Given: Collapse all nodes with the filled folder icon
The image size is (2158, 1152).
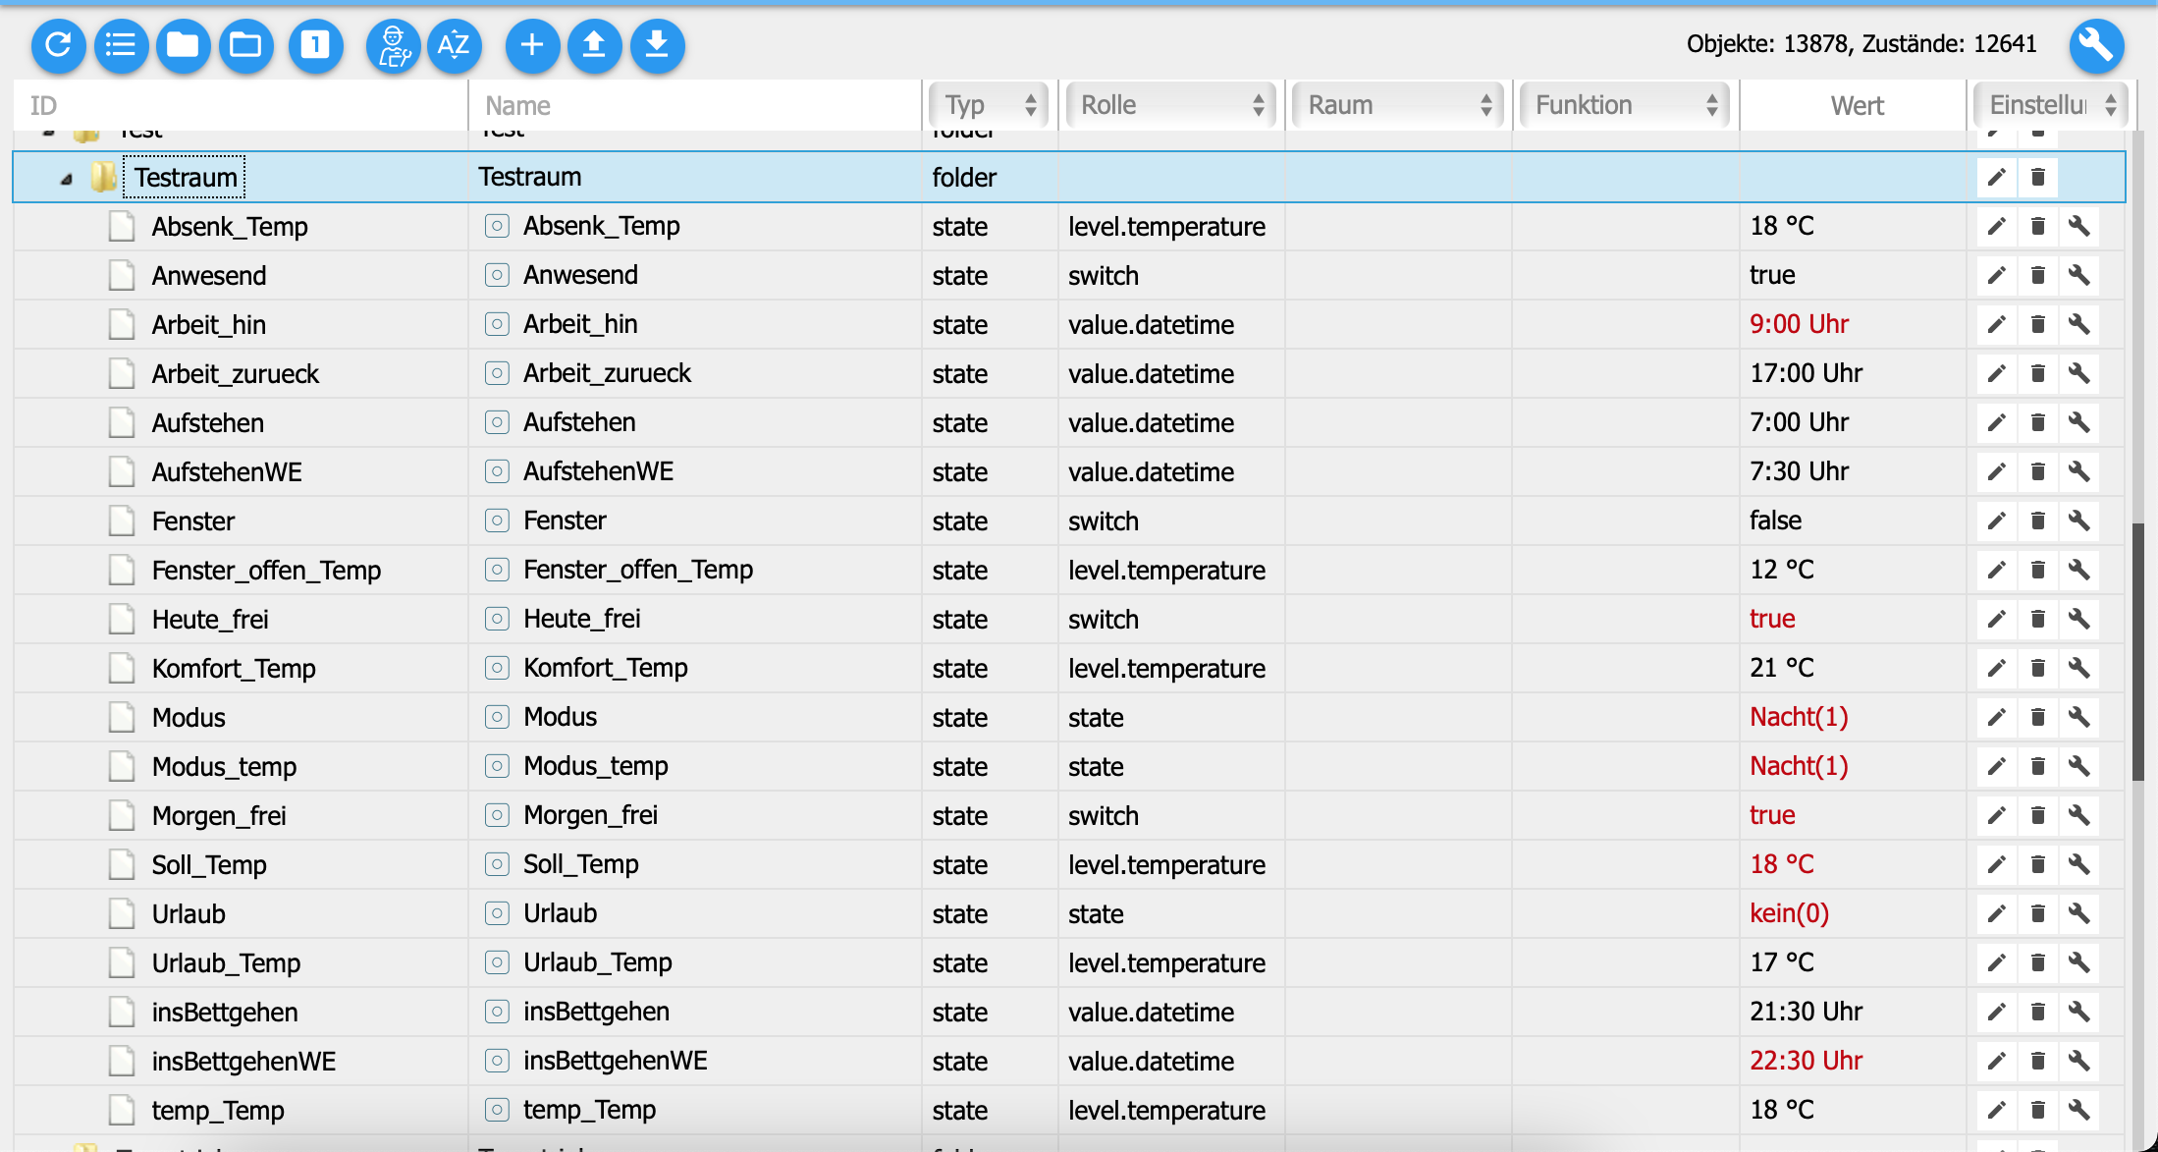Looking at the screenshot, I should coord(183,45).
